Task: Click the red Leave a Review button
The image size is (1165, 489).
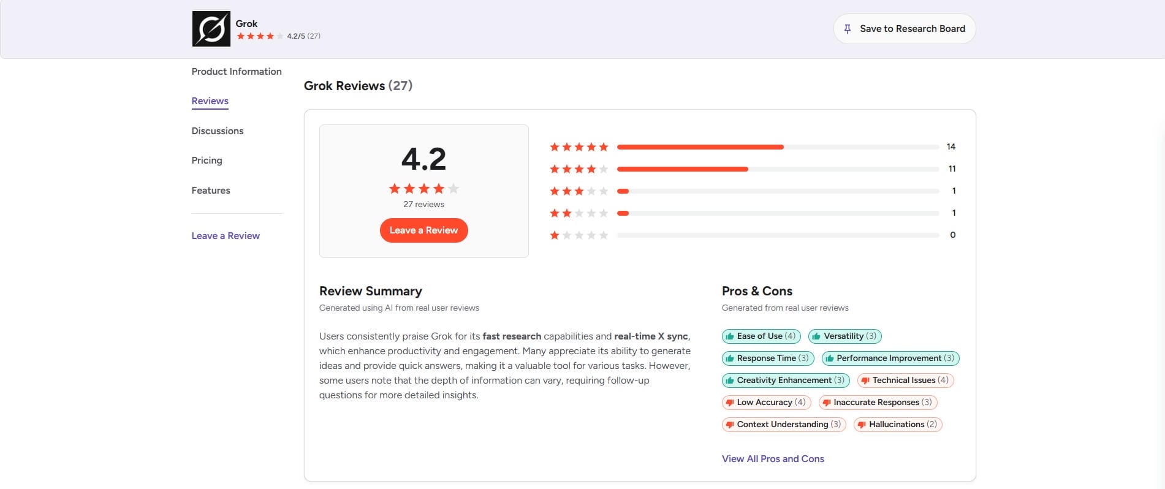Action: pyautogui.click(x=424, y=230)
